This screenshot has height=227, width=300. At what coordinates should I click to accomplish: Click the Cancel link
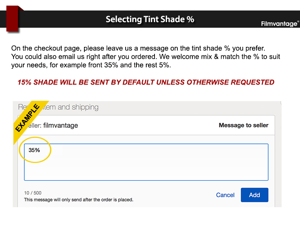point(225,195)
